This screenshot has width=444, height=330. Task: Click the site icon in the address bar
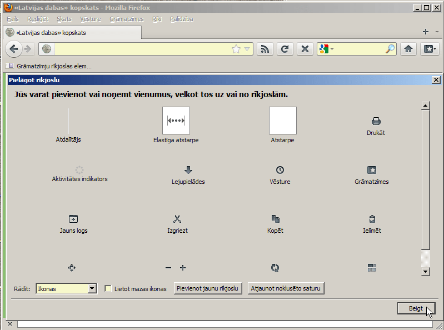tap(47, 49)
